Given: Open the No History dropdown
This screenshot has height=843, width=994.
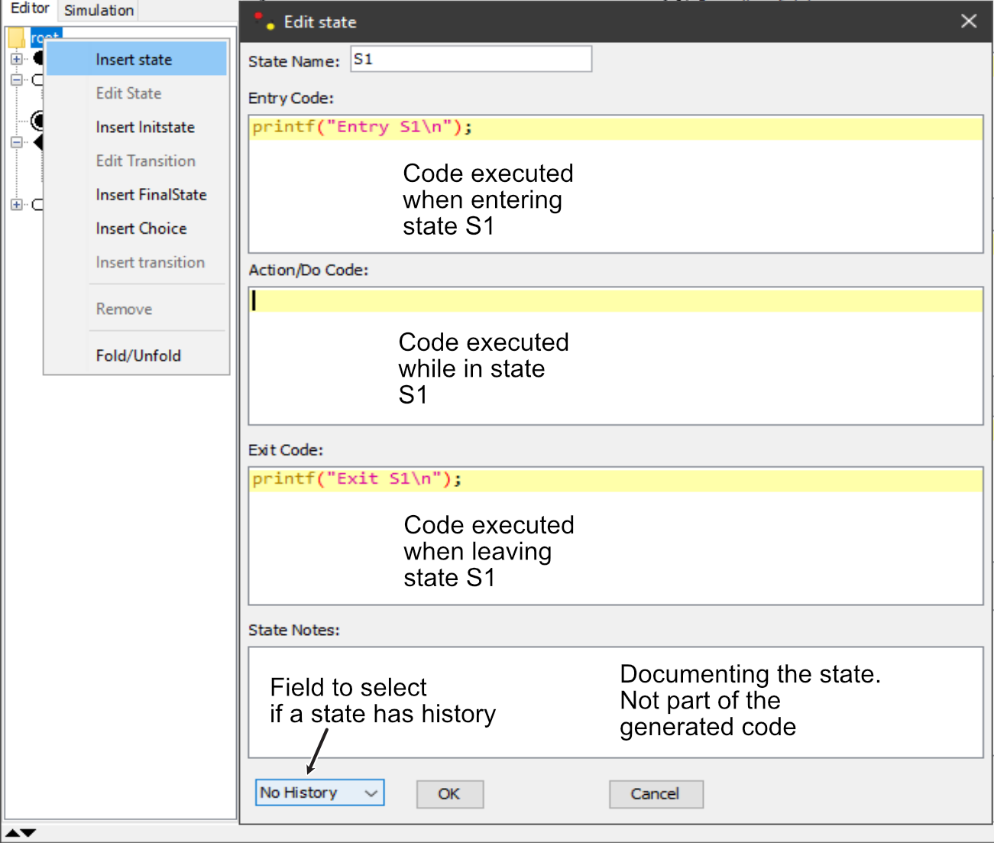Looking at the screenshot, I should point(319,793).
